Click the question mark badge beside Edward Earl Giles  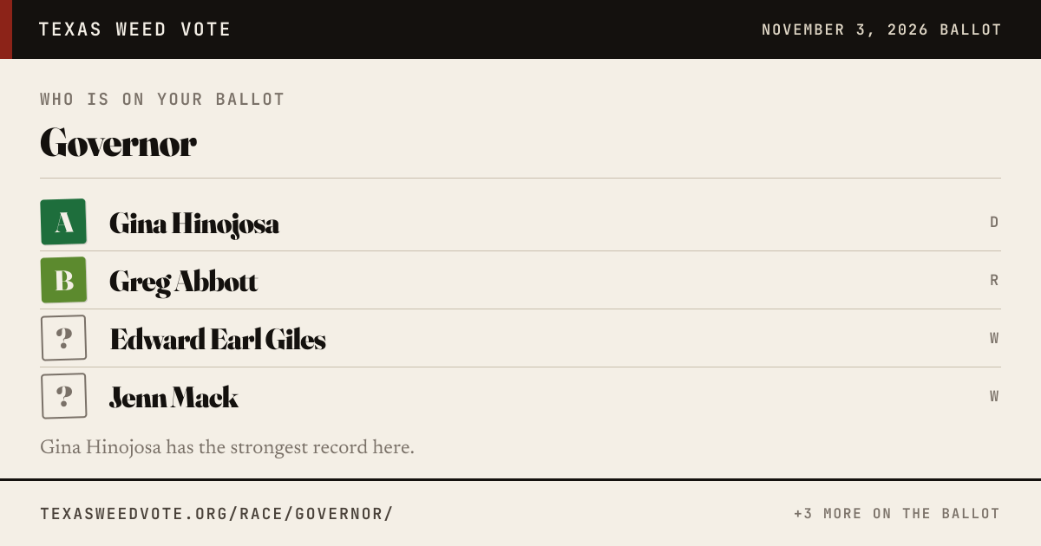[x=63, y=338]
